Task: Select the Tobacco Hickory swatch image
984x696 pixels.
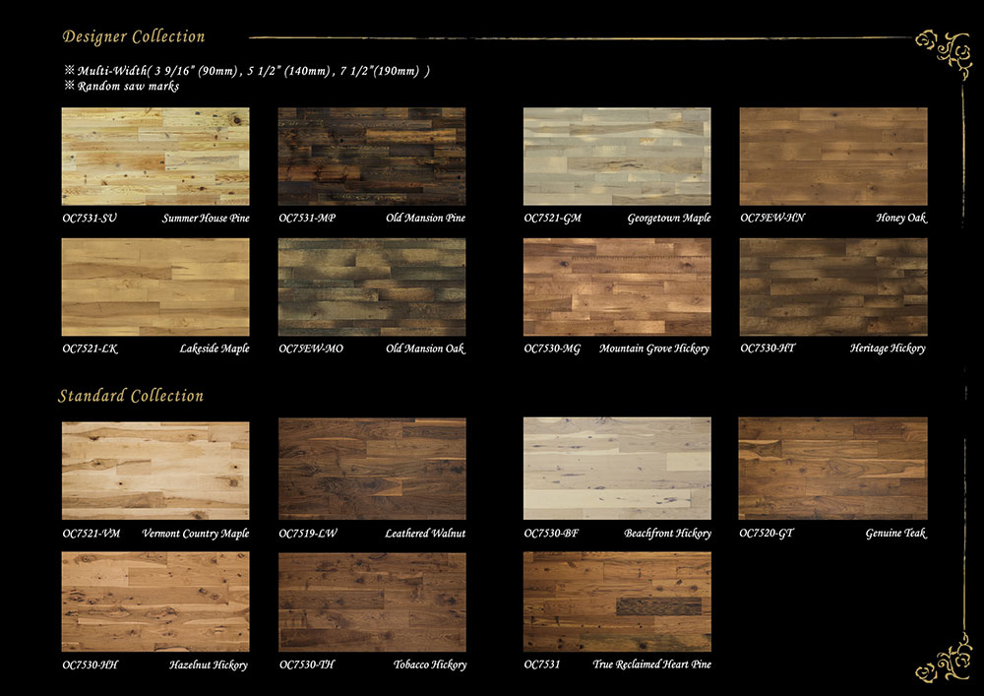Action: (372, 601)
